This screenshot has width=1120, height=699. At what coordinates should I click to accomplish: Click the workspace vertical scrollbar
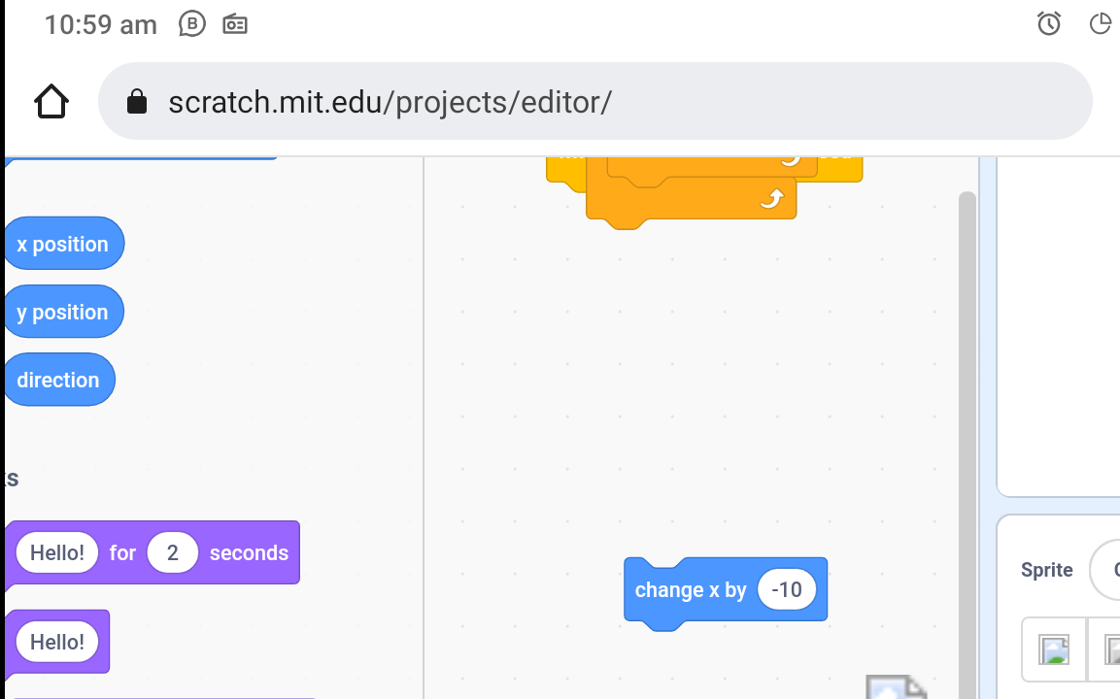click(x=967, y=437)
